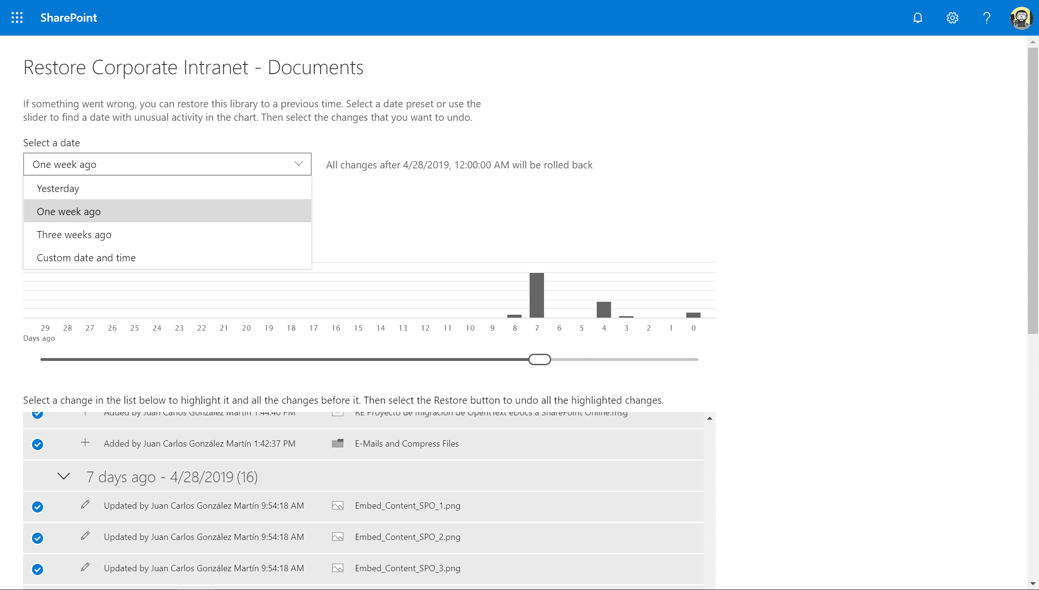Select the Embed_Content_SPO_1.png file name
The width and height of the screenshot is (1039, 590).
click(407, 506)
